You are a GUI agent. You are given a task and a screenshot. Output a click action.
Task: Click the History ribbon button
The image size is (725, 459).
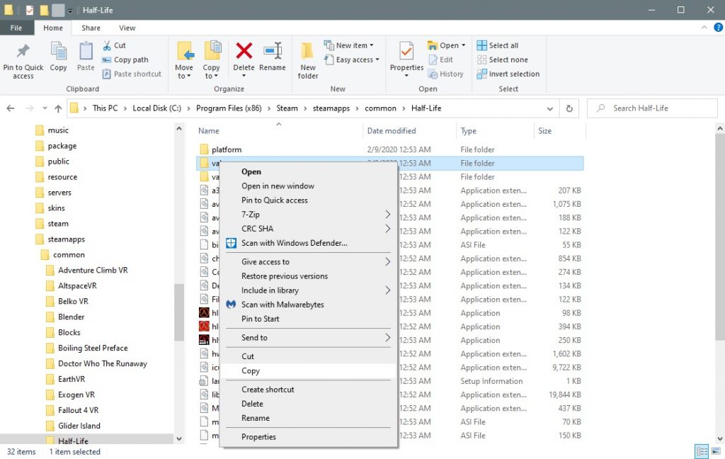tap(446, 74)
